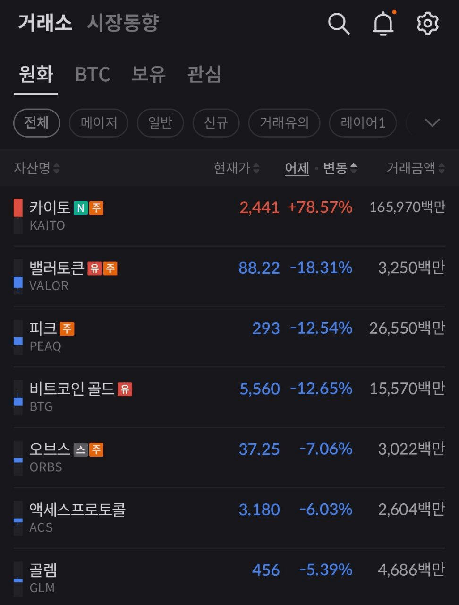Switch to the BTC market tab

93,74
